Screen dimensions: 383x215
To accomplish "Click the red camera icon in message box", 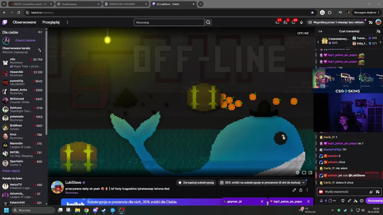I will (321, 192).
